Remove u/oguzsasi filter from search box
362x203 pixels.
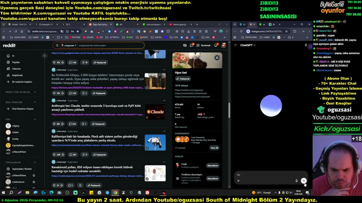click(x=76, y=45)
